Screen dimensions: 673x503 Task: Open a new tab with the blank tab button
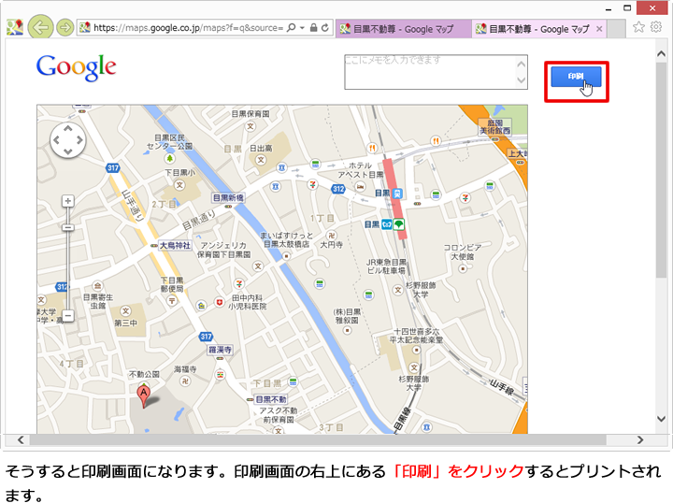(x=616, y=29)
